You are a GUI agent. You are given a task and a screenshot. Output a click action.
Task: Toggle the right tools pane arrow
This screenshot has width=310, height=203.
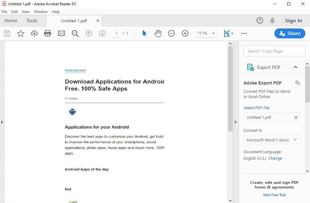(236, 122)
